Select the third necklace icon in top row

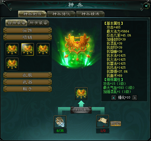43,49
